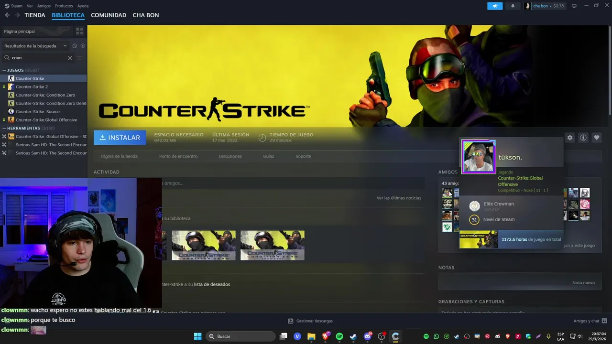
Task: Open the notifications bell
Action: (513, 6)
